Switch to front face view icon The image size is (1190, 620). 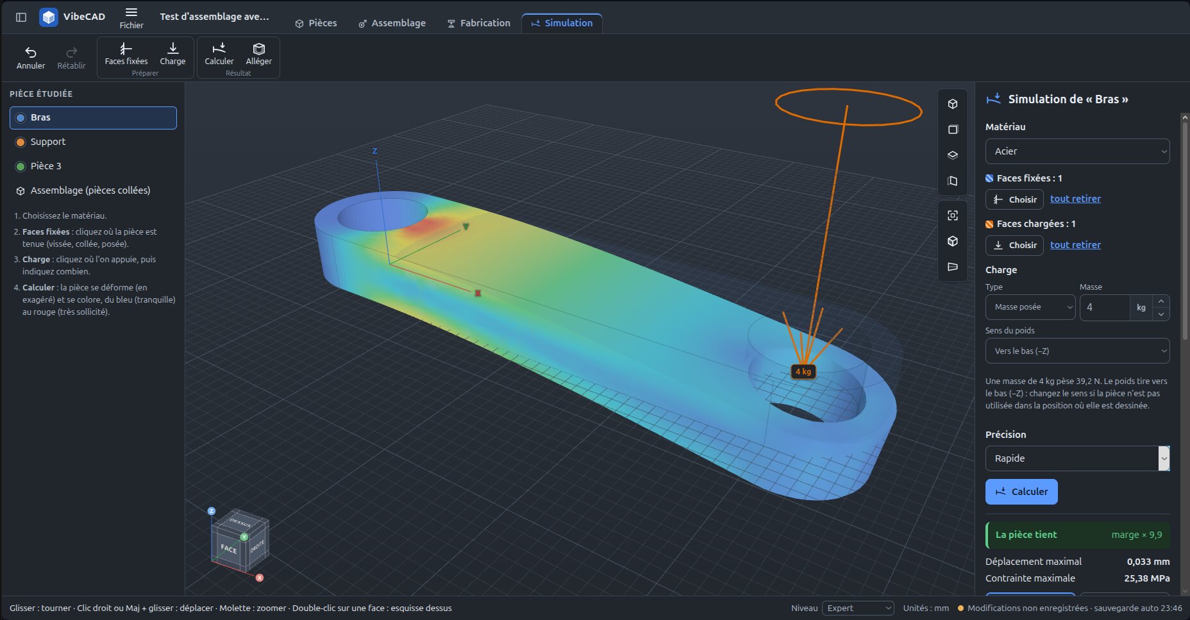coord(953,130)
